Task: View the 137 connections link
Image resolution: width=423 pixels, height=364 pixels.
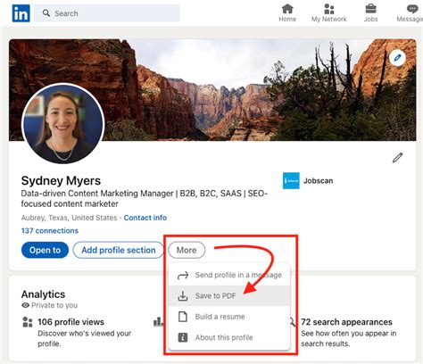Action: point(50,231)
